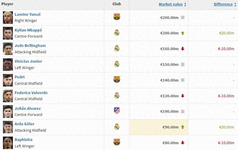Click Real Madrid crest beside Kylian Mbappé
Viewport: 238px width, 150px height.
coord(117,33)
